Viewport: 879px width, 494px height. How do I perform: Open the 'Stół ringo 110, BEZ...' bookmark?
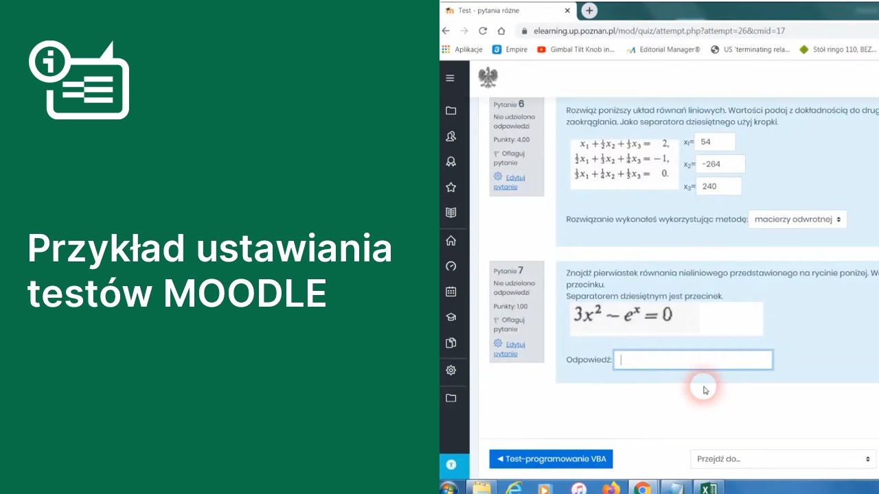(838, 49)
